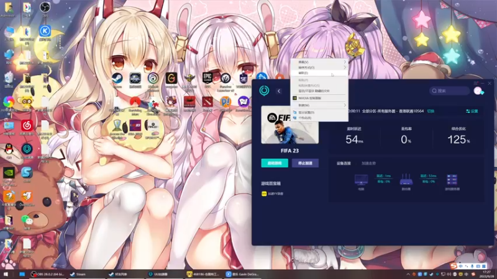Open the Epic Games desktop shortcut
Viewport: 497px width, 279px height.
(x=207, y=77)
